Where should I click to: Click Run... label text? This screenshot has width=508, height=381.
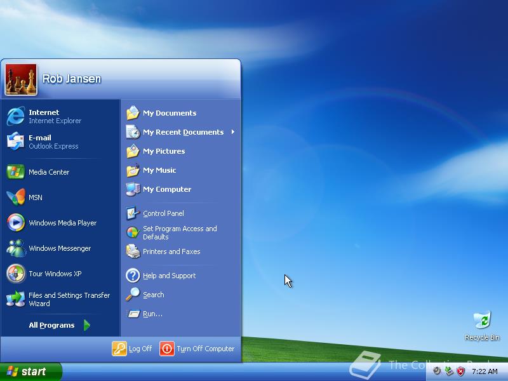pyautogui.click(x=152, y=314)
